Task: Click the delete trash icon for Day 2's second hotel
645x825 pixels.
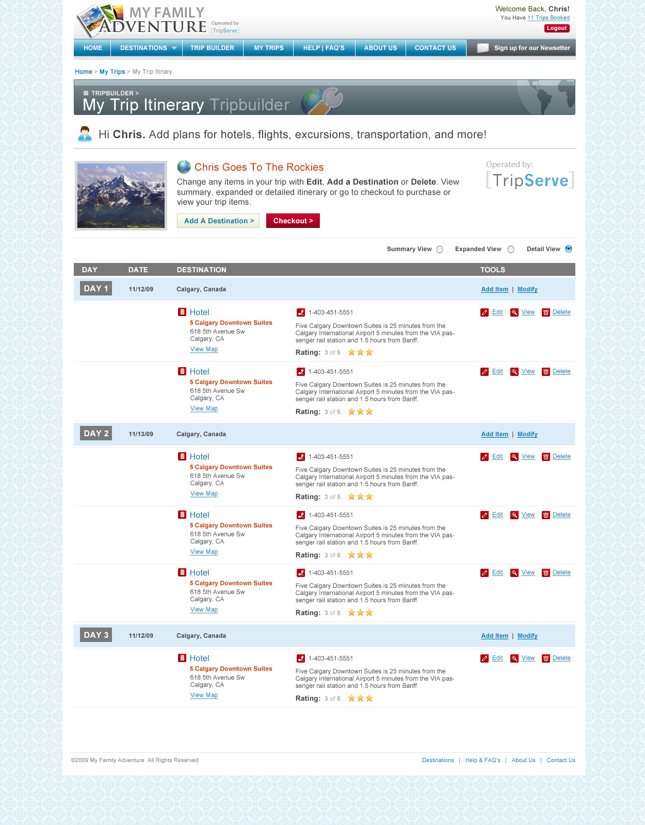Action: [x=546, y=515]
